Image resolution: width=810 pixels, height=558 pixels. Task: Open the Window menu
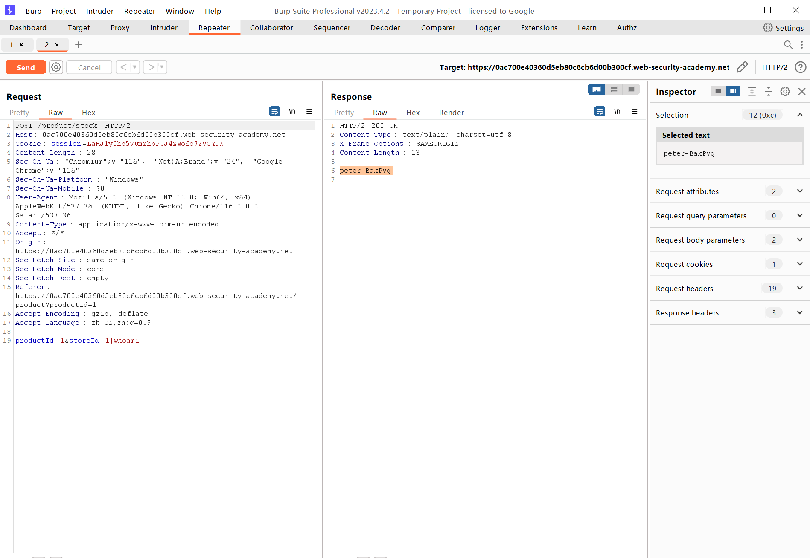tap(180, 11)
